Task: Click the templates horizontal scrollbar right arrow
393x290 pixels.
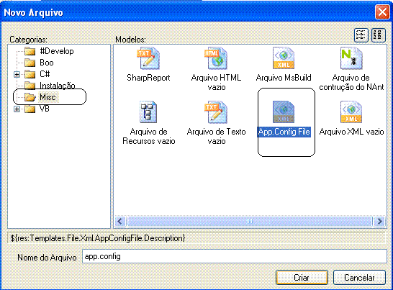Action: (380, 222)
